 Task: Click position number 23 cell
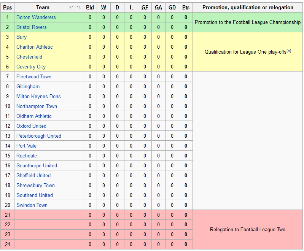coord(7,234)
